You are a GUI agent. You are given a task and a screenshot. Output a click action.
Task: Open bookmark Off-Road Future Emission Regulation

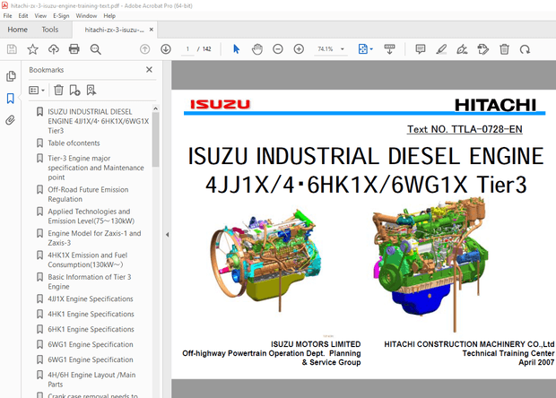[x=88, y=195]
